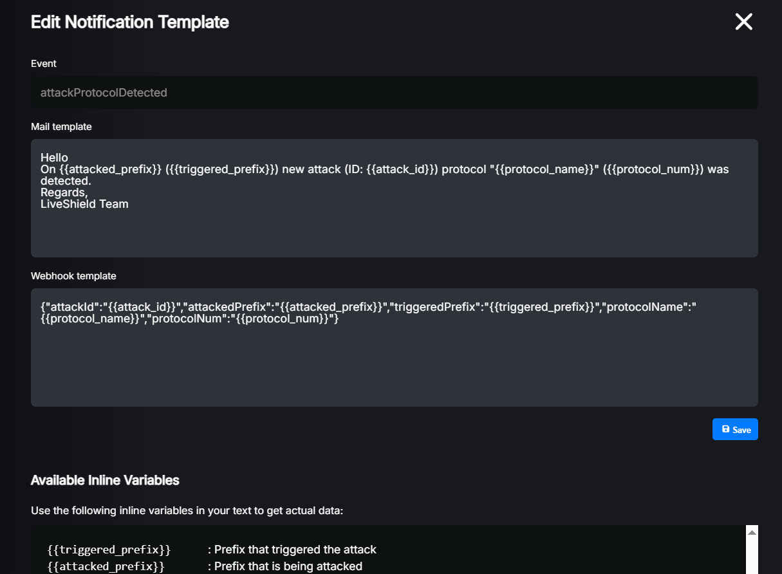Click the scrollbar up arrow beside variables list
This screenshot has height=574, width=782.
(750, 532)
